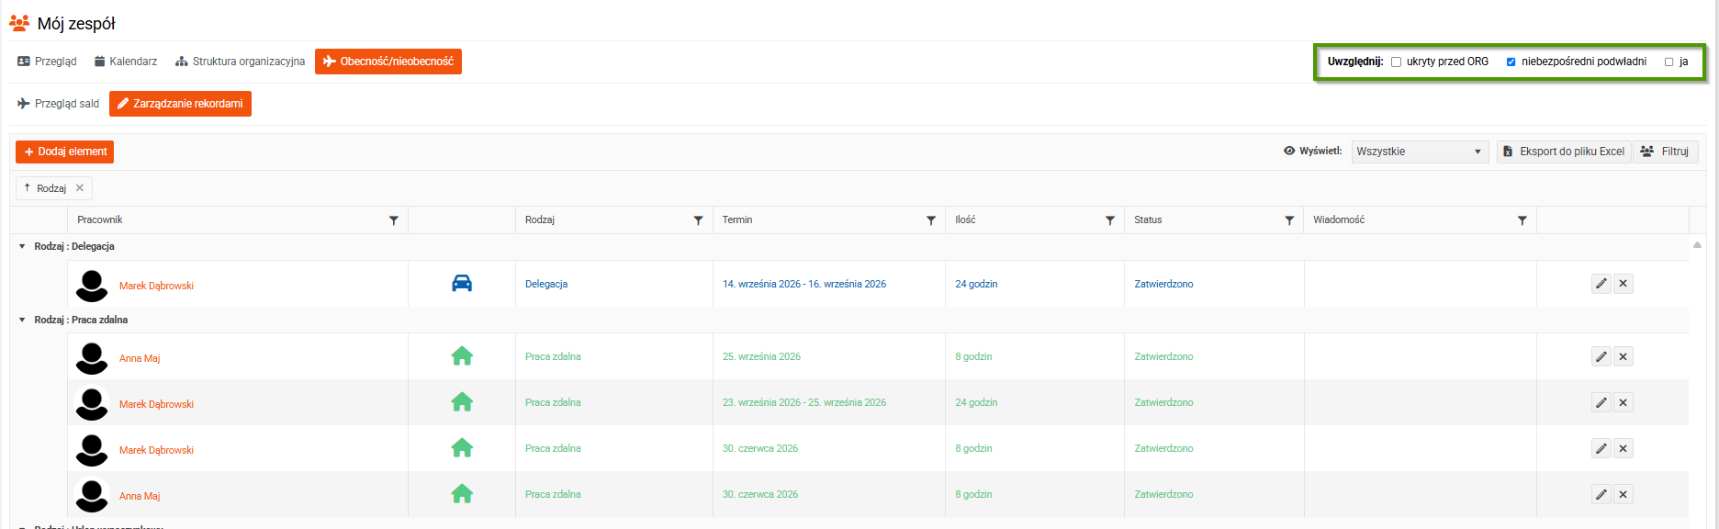This screenshot has height=529, width=1719.
Task: Uncheck niebezpośredni podwładni checkbox
Action: click(x=1511, y=62)
